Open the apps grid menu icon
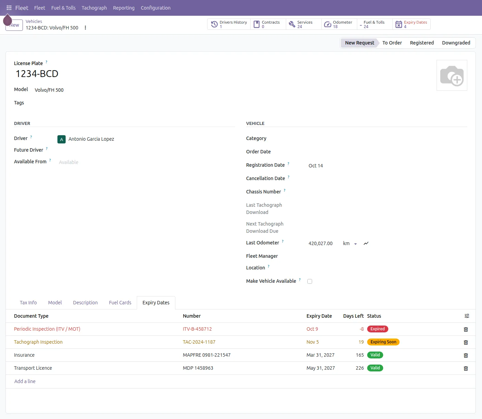 [x=9, y=8]
